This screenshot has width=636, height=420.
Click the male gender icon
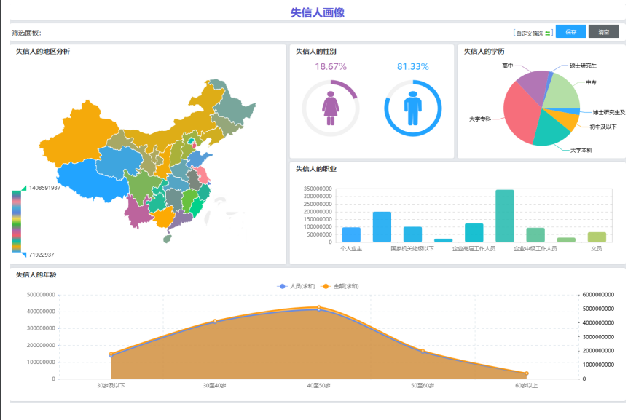(413, 108)
